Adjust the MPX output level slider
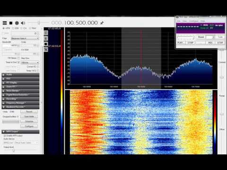The width and height of the screenshot is (227, 170). 13,150
